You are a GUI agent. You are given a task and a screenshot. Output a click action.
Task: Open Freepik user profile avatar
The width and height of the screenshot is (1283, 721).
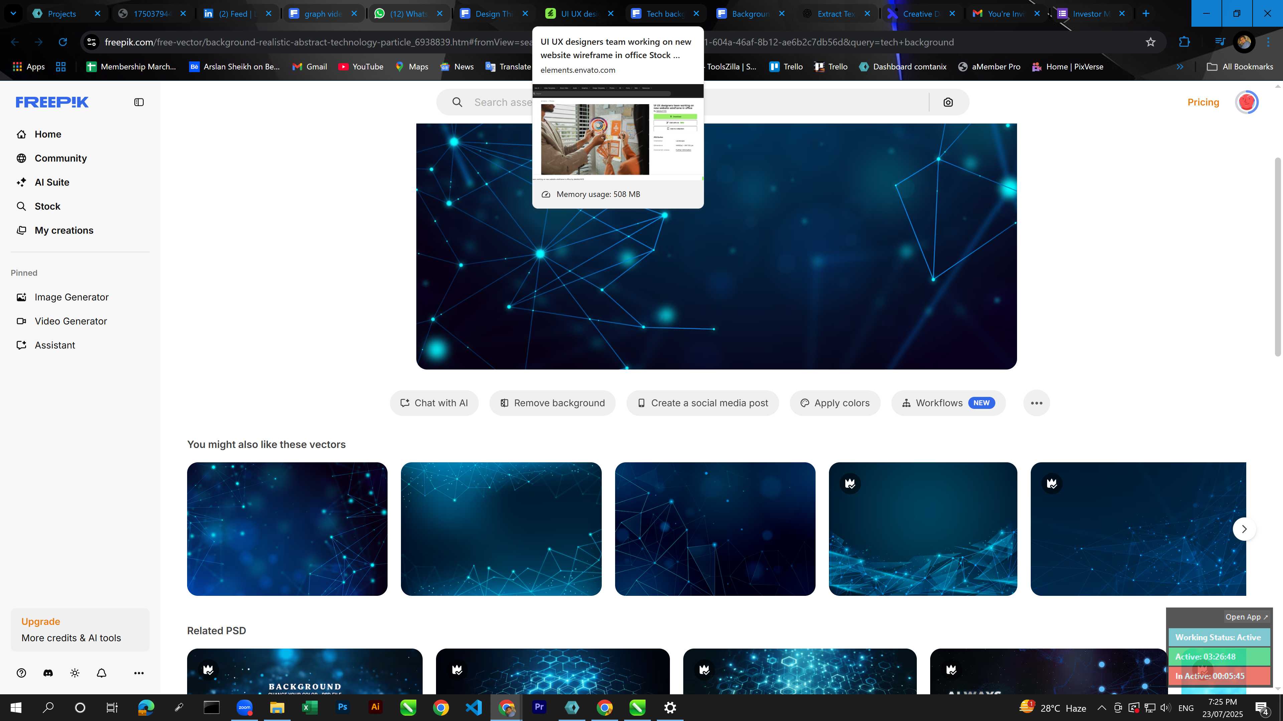(1247, 102)
